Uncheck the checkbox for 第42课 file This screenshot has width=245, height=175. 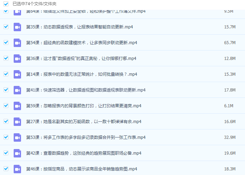pos(6,153)
